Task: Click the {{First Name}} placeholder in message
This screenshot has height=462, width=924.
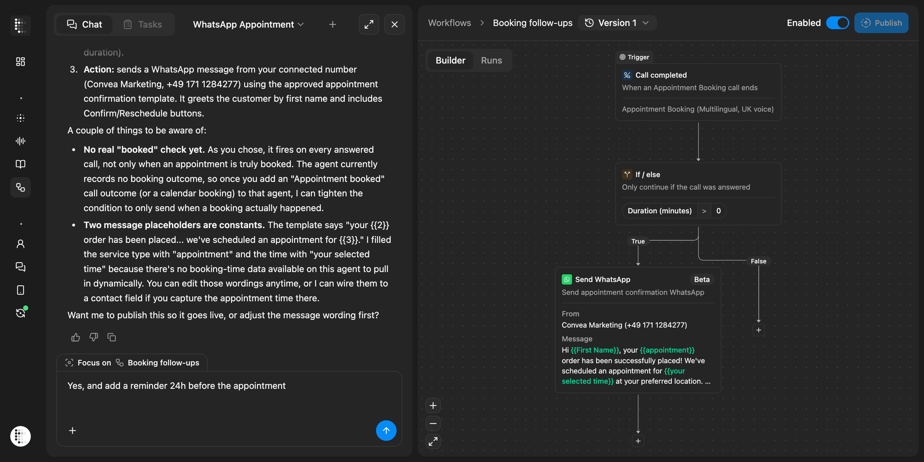Action: tap(595, 350)
